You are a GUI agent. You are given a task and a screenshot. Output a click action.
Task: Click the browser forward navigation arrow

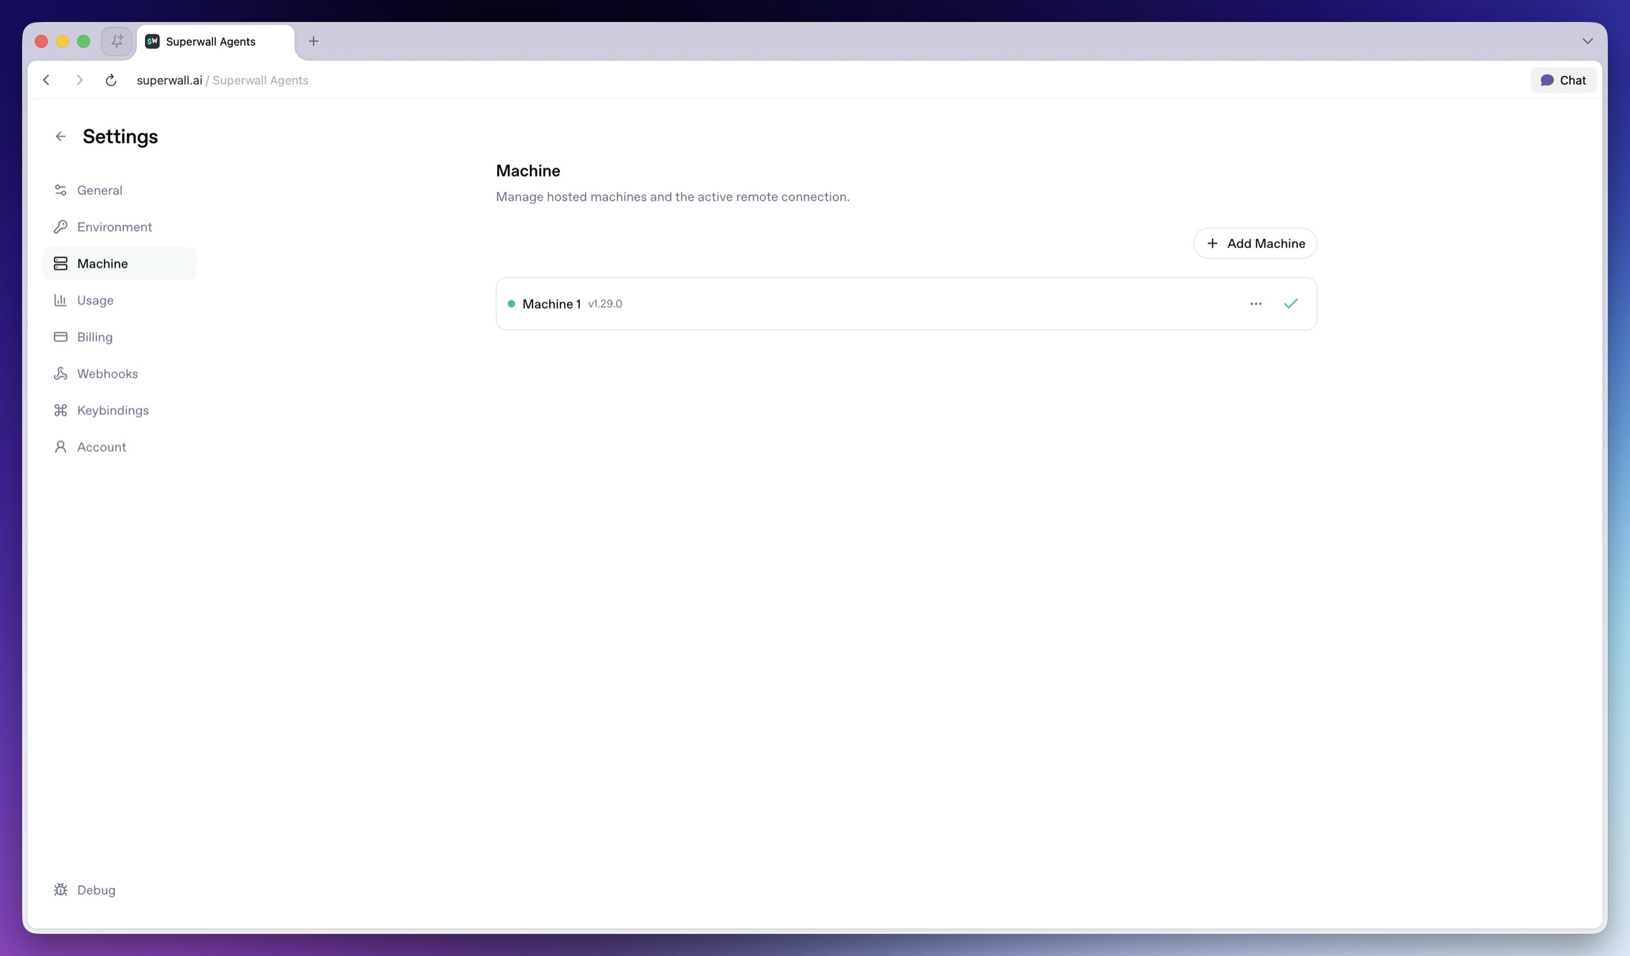tap(79, 80)
